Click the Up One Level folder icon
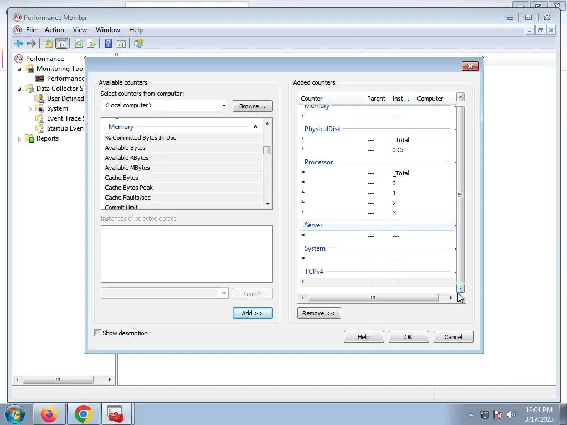Image resolution: width=567 pixels, height=425 pixels. (49, 44)
